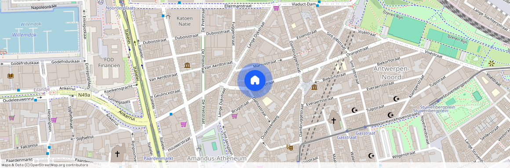Click the N49a road shield
This screenshot has width=510, height=168.
pyautogui.click(x=84, y=95)
